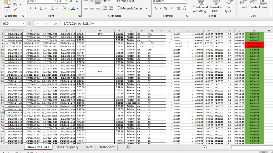The height and width of the screenshot is (153, 273).
Task: Switch to Pivot sheet tab
Action: pos(89,147)
